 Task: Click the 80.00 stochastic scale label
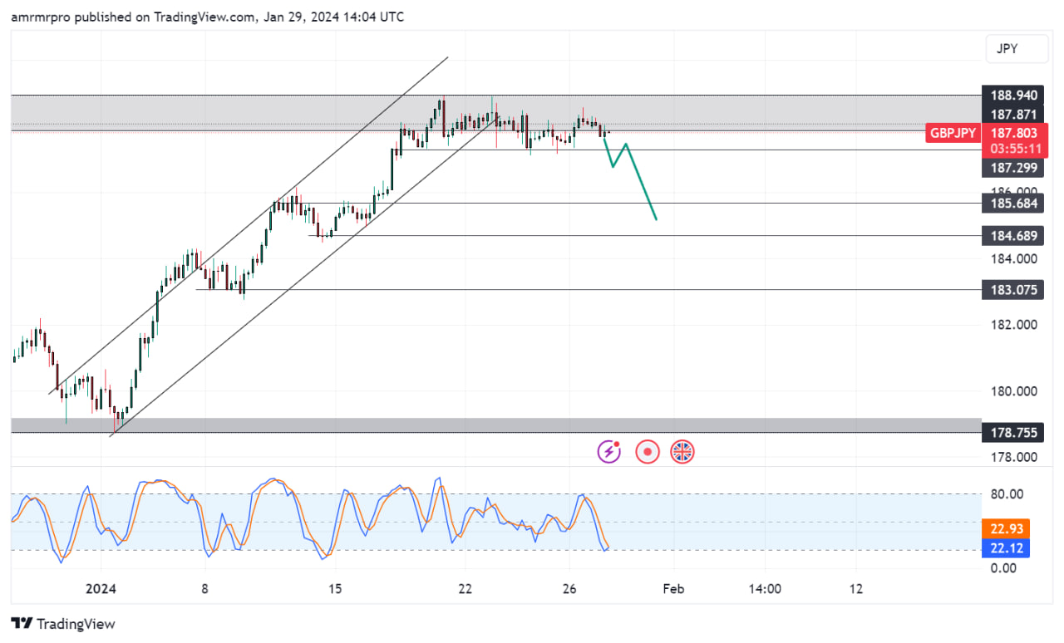click(x=1007, y=494)
